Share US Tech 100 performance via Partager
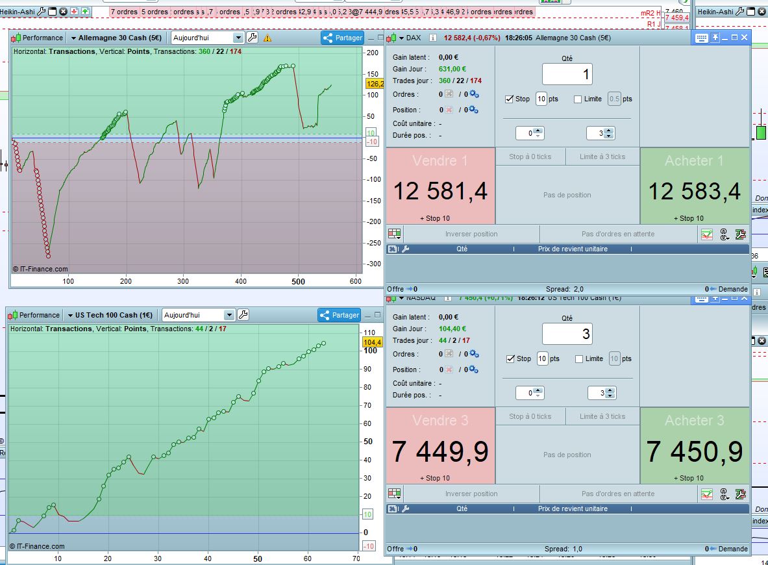This screenshot has width=768, height=565. coord(339,315)
